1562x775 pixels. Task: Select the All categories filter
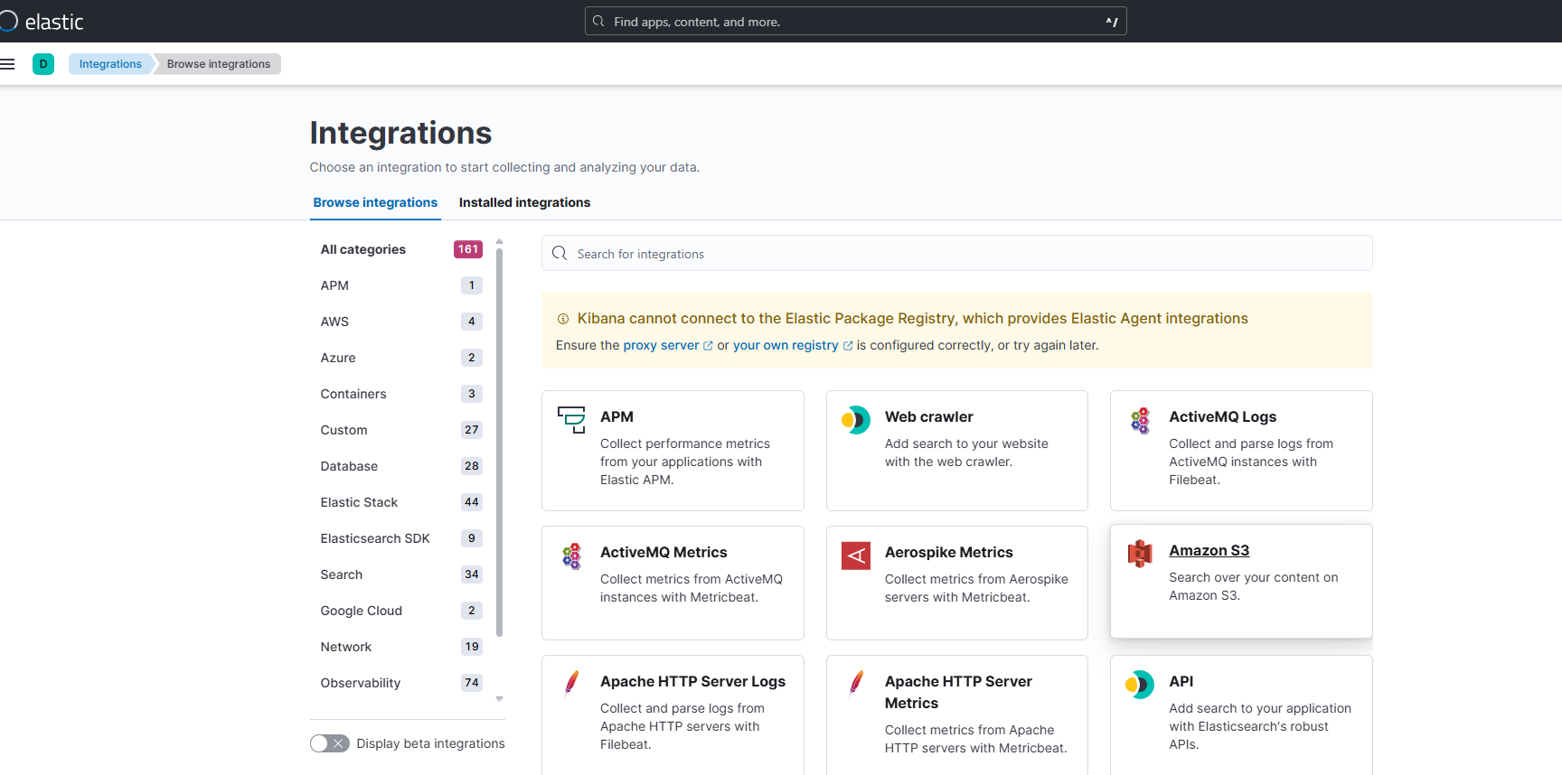[x=401, y=249]
